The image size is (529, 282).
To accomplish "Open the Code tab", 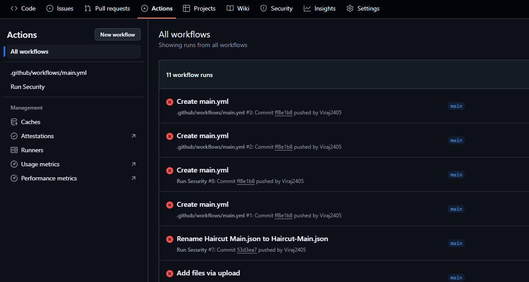I will [x=23, y=8].
